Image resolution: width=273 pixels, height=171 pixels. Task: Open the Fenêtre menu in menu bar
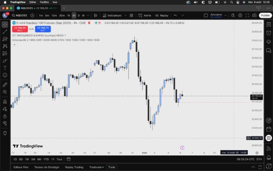click(44, 2)
